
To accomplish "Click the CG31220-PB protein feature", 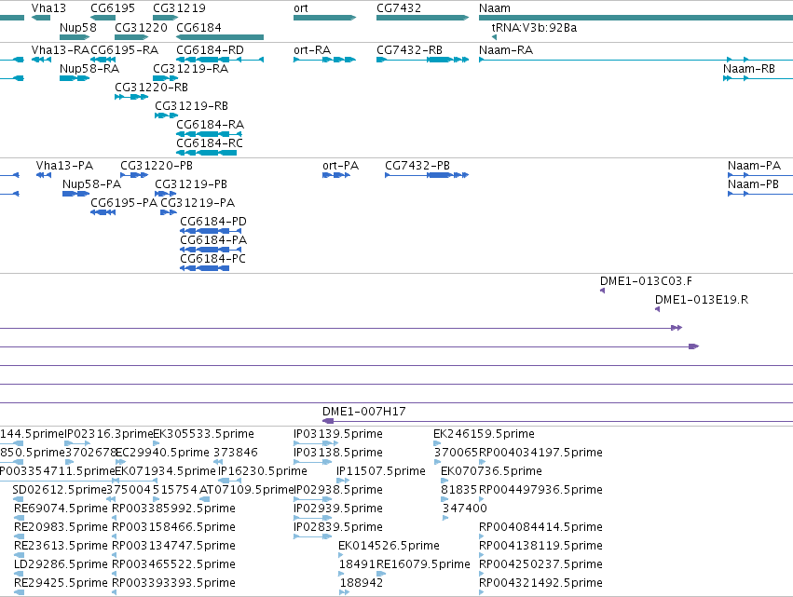I will tap(134, 175).
